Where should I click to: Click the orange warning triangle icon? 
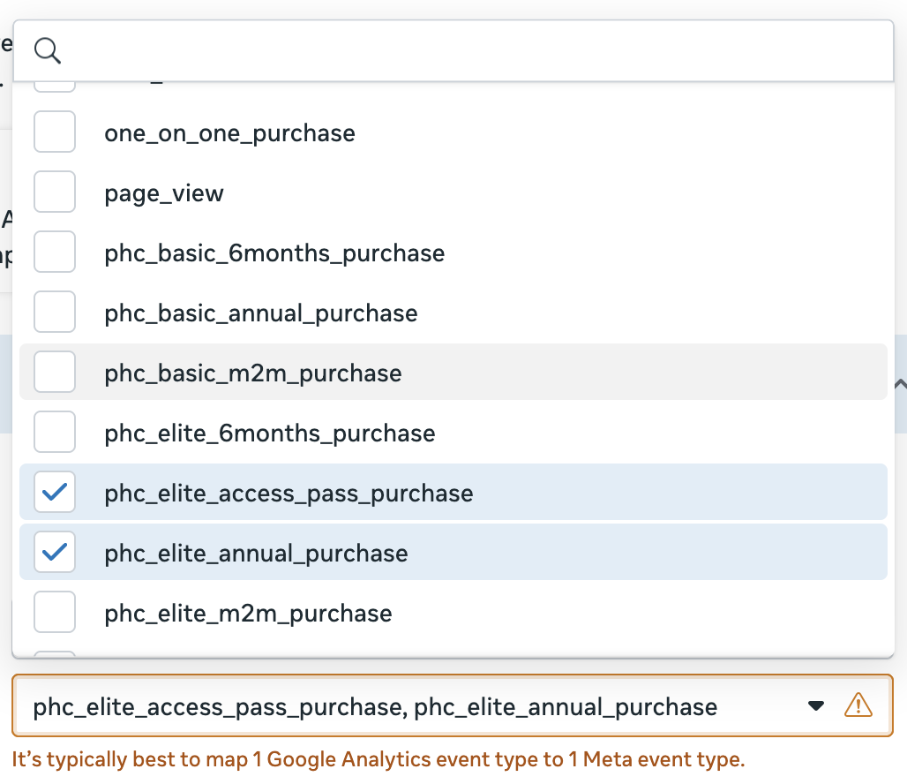[858, 705]
